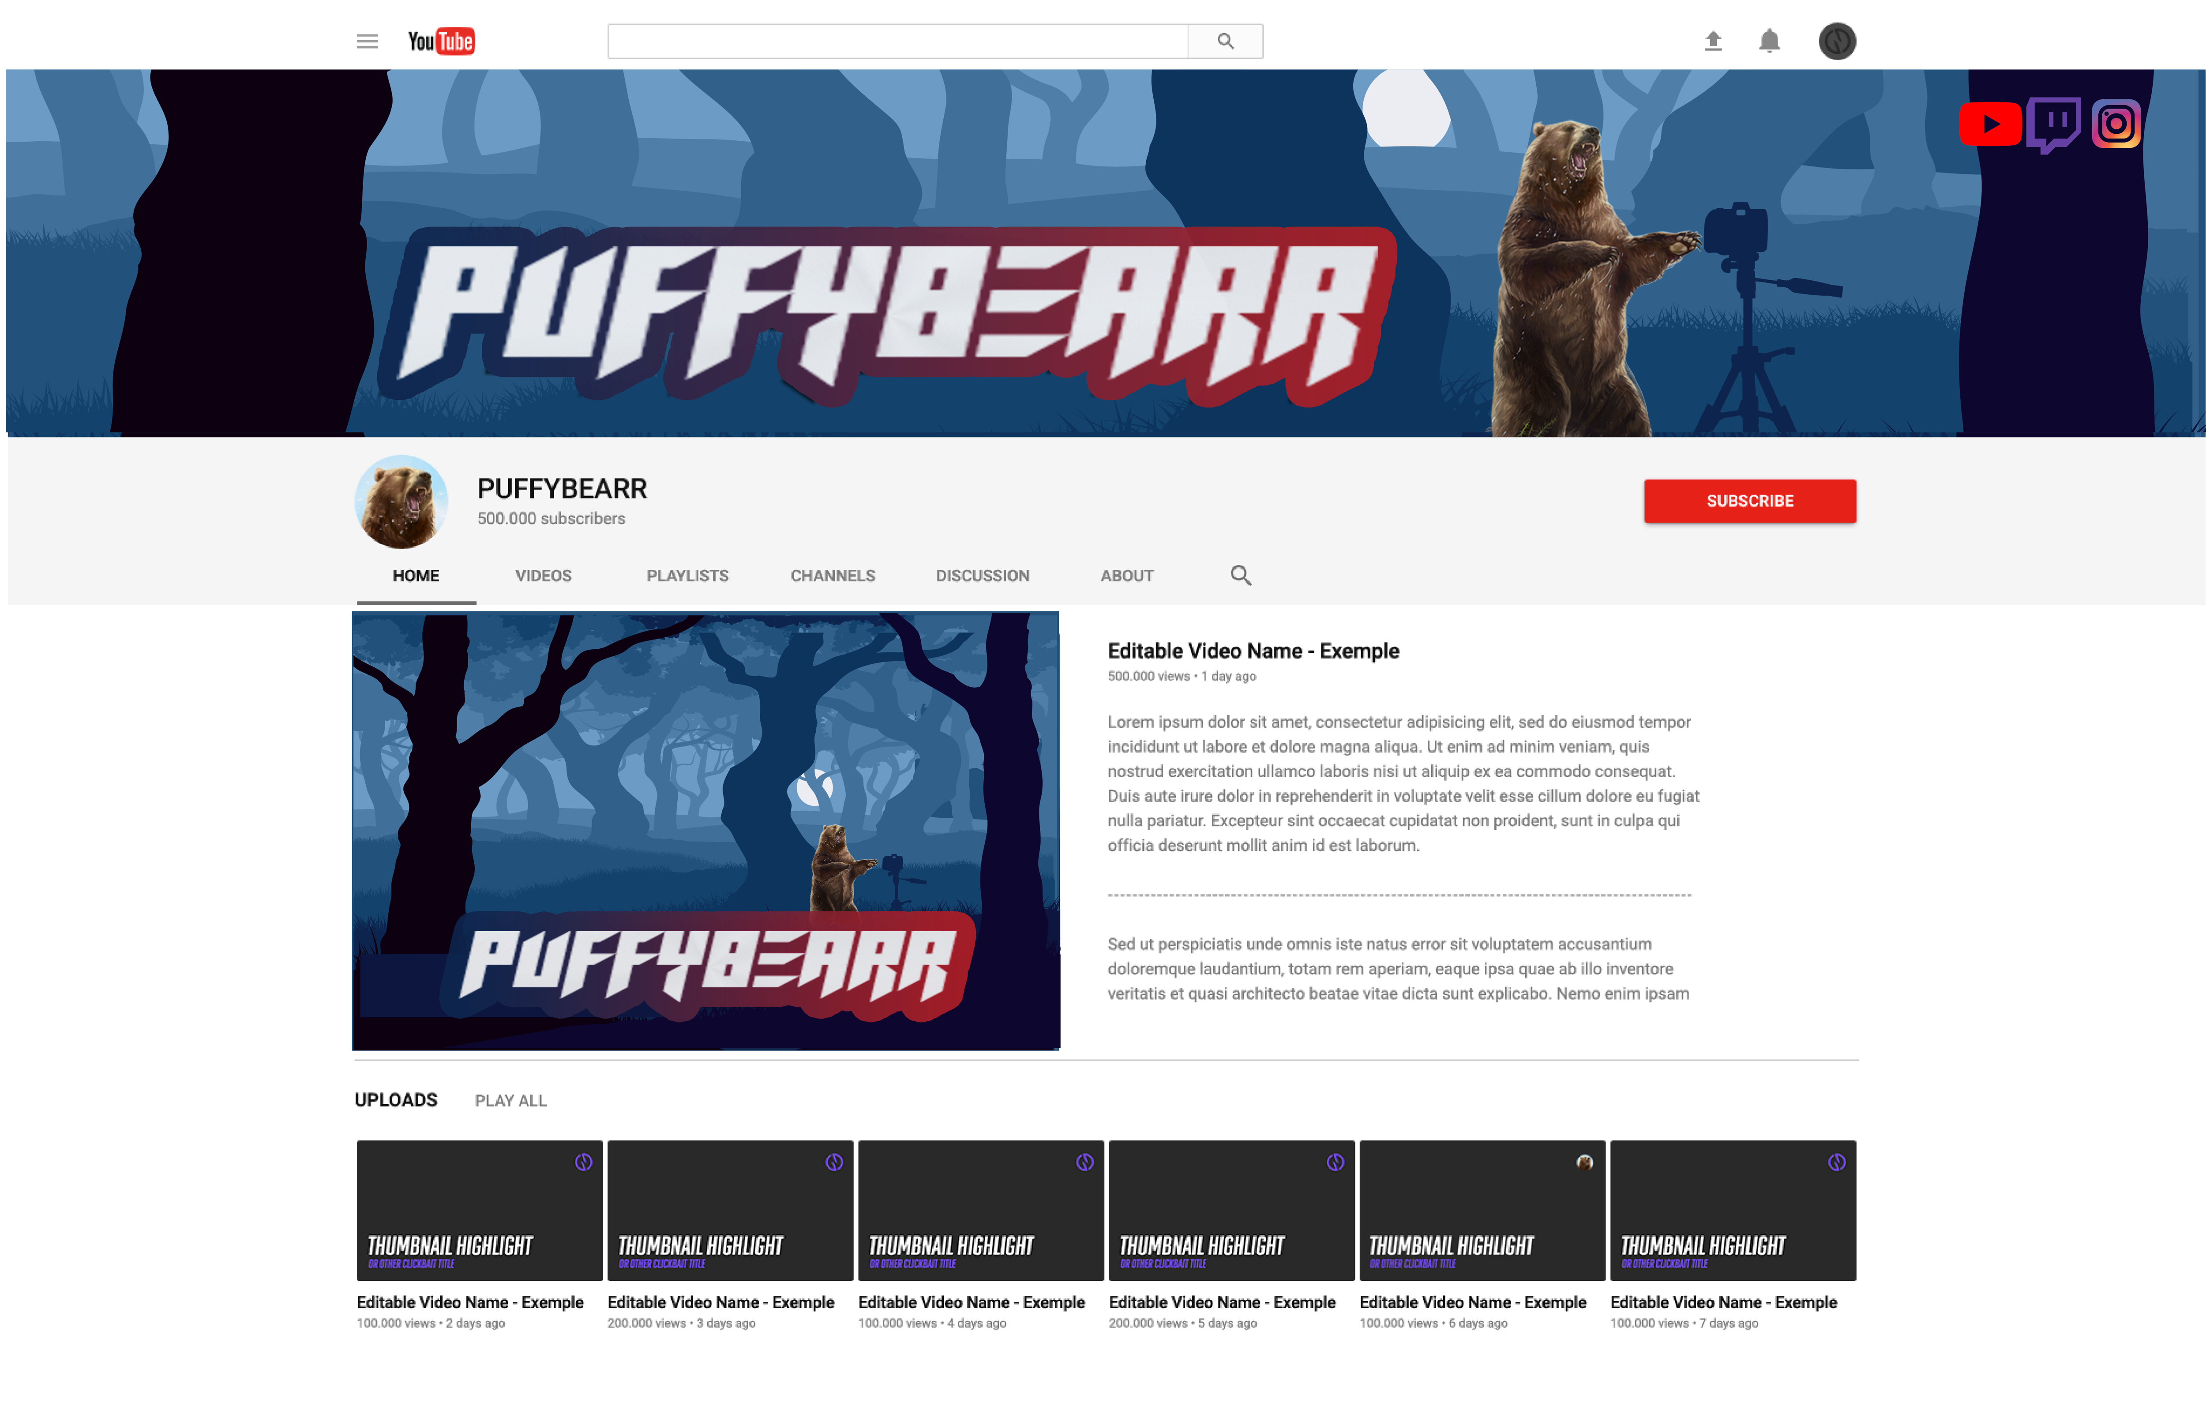
Task: Click the featured PUFFYBEARR video player
Action: click(705, 830)
